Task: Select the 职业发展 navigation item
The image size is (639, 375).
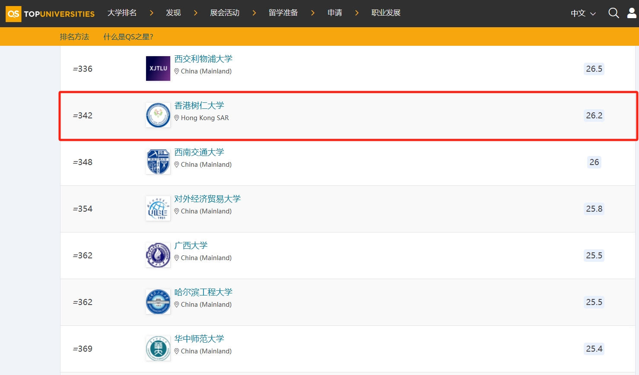Action: click(x=385, y=13)
